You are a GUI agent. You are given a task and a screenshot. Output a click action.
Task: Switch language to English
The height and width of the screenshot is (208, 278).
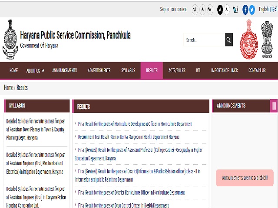[264, 9]
